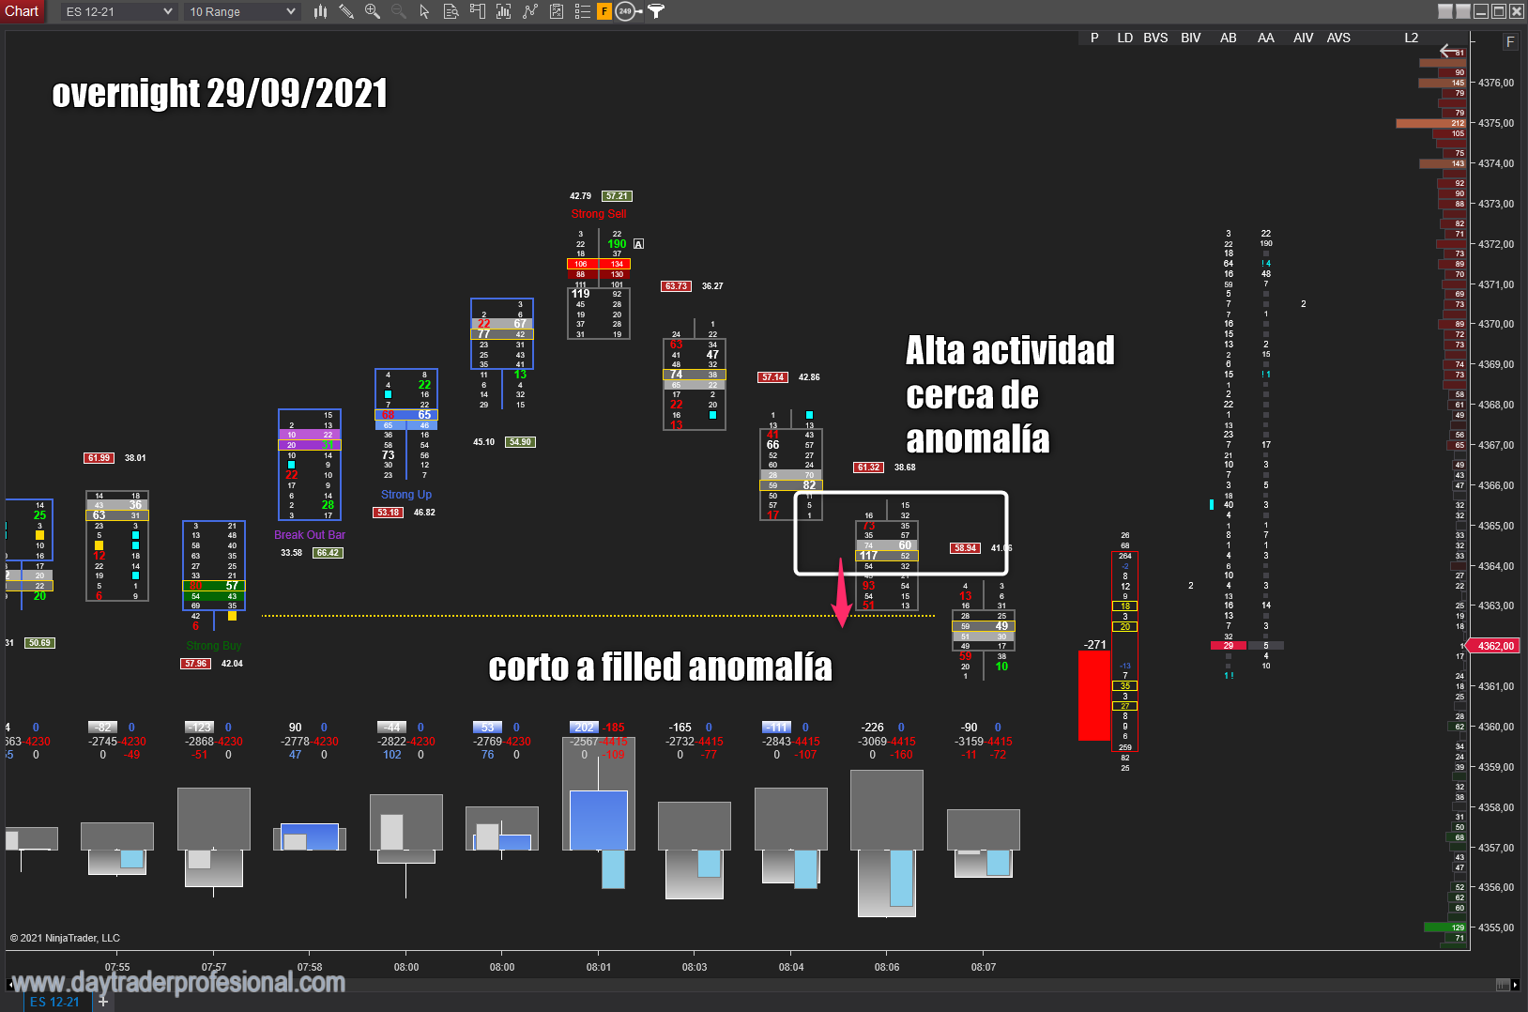The image size is (1528, 1012).
Task: Open the 249 bars key dropdown
Action: [628, 11]
